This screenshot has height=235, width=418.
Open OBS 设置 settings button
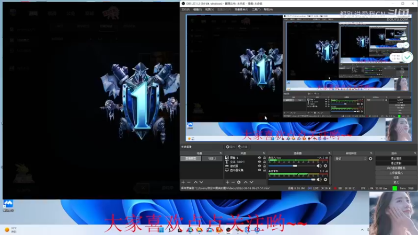(x=396, y=178)
